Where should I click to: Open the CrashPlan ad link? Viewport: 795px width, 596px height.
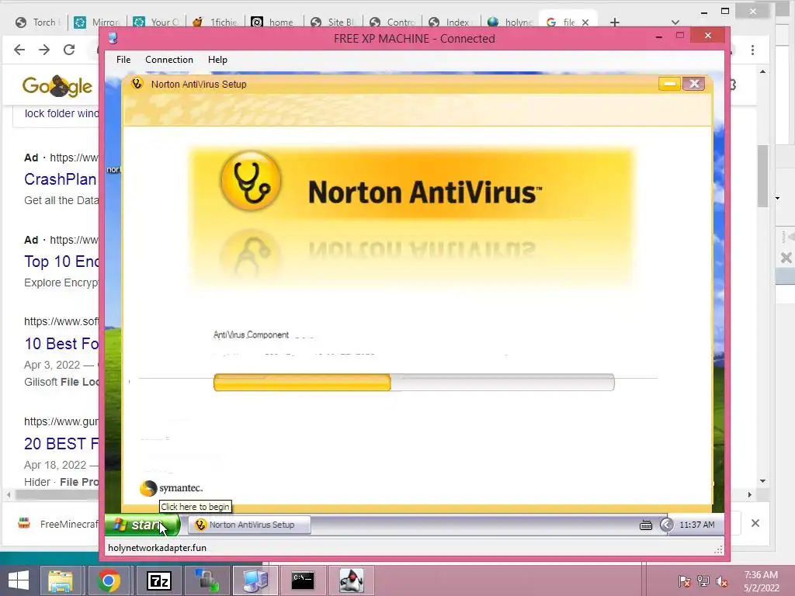click(61, 179)
